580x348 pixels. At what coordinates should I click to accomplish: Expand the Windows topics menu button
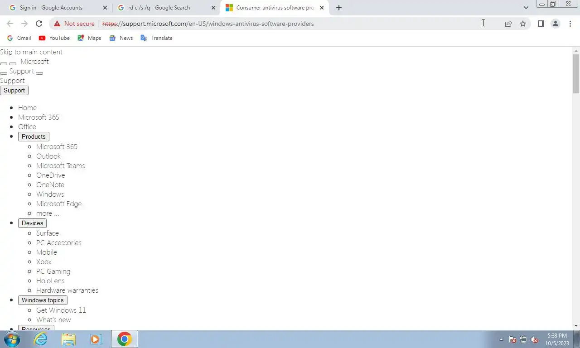(43, 300)
